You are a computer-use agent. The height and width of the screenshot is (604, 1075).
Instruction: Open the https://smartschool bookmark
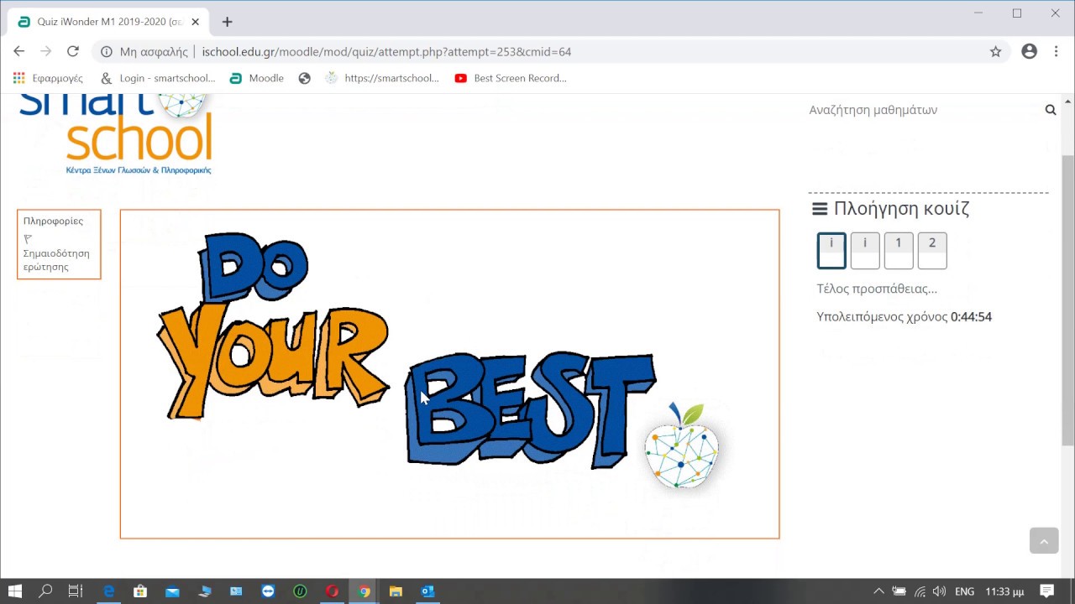pyautogui.click(x=382, y=78)
